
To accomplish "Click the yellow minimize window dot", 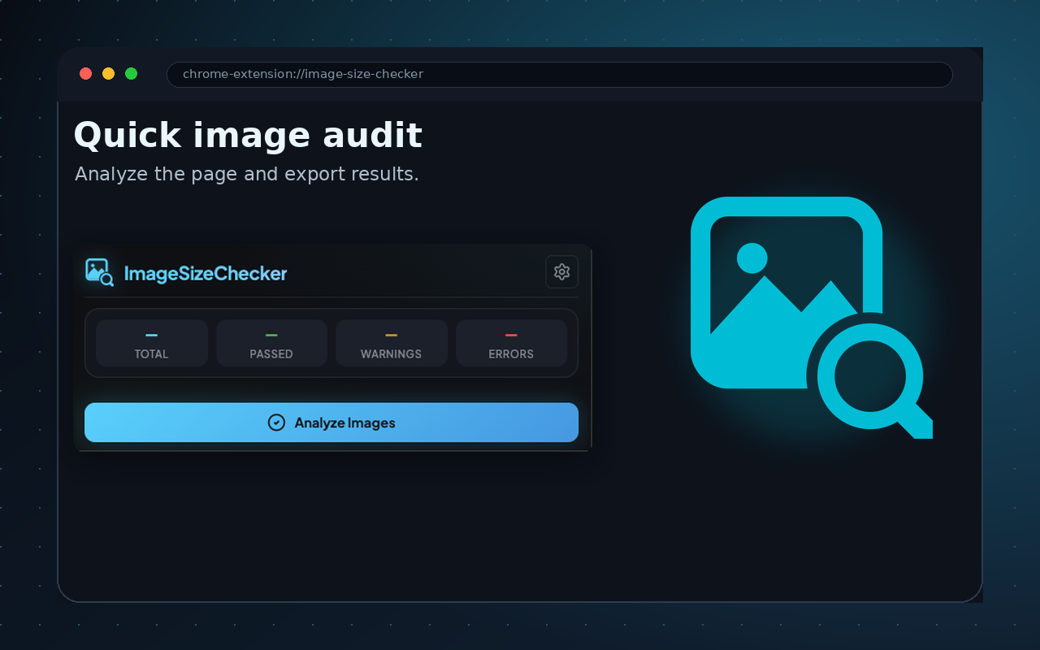I will pyautogui.click(x=108, y=74).
